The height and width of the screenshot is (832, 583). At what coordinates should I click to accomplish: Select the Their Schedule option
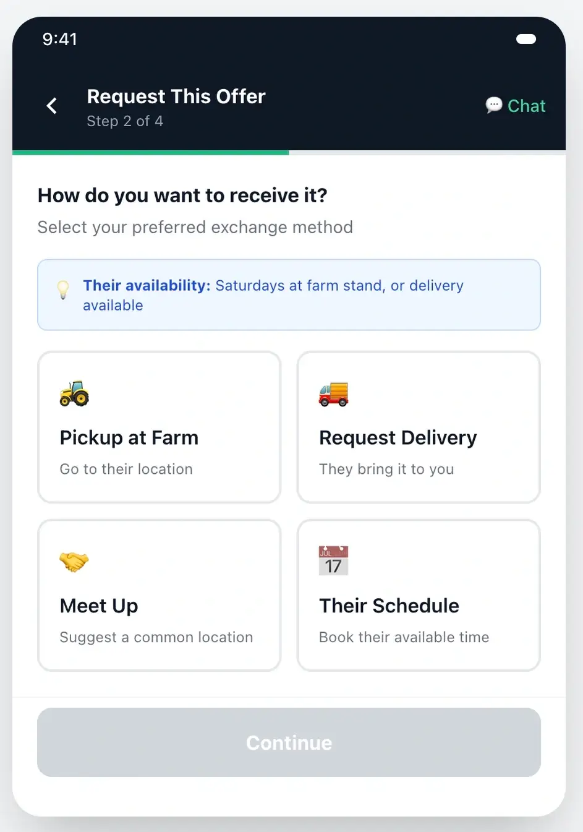419,595
